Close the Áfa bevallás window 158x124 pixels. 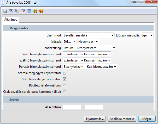click(x=151, y=2)
